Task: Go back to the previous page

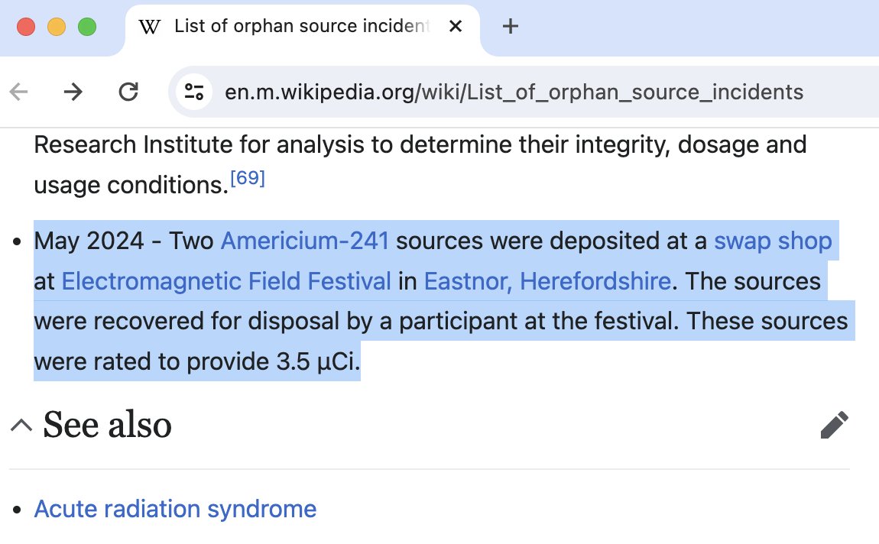Action: pyautogui.click(x=19, y=92)
